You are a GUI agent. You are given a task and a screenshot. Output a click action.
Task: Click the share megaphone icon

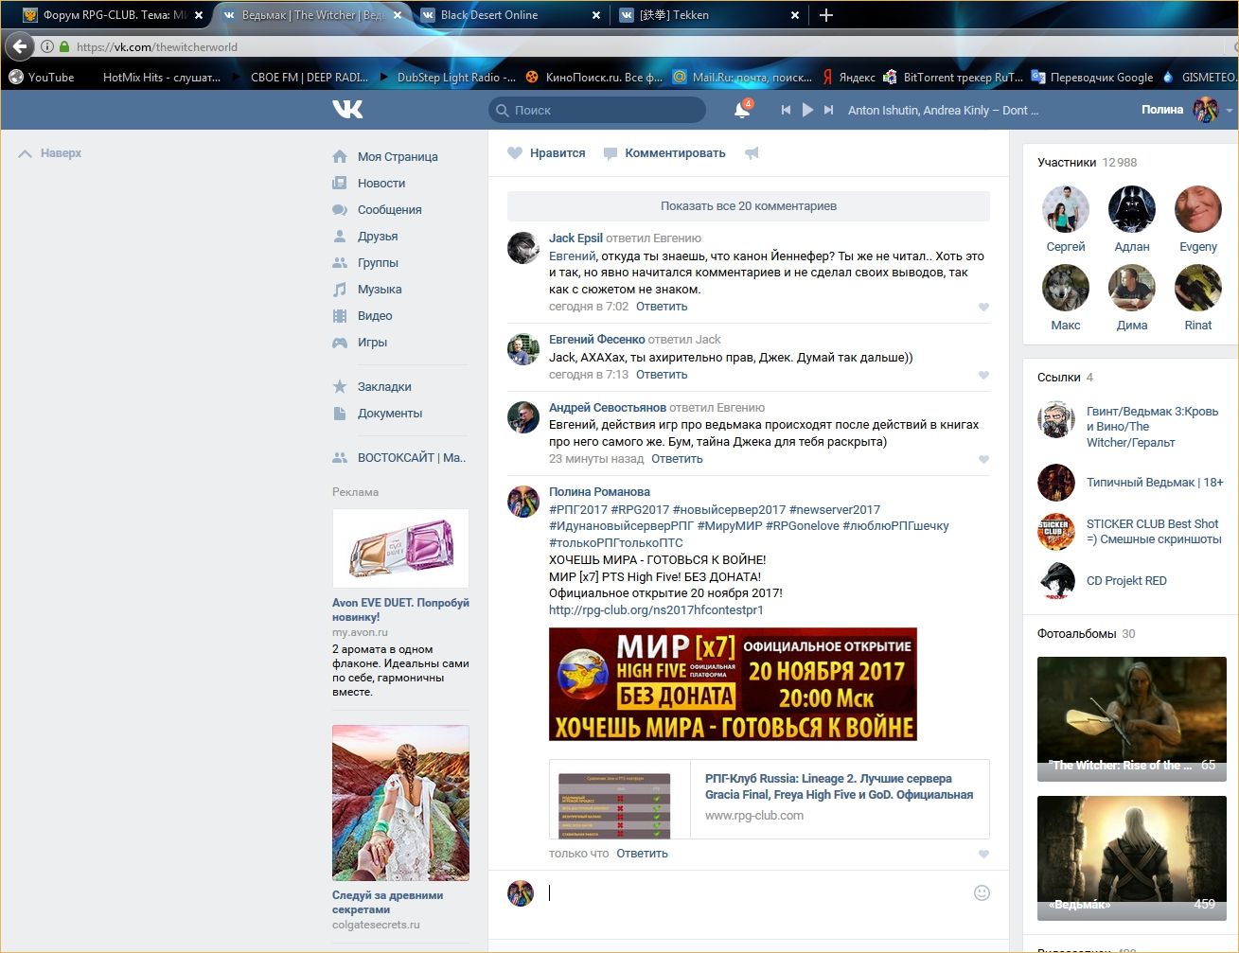tap(752, 153)
